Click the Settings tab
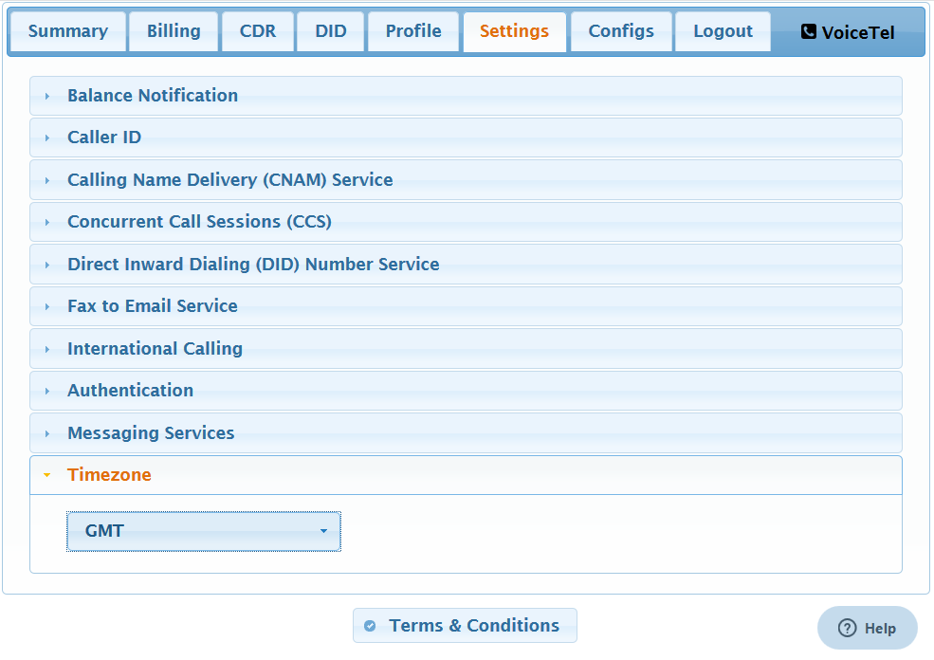The width and height of the screenshot is (934, 660). pyautogui.click(x=515, y=31)
